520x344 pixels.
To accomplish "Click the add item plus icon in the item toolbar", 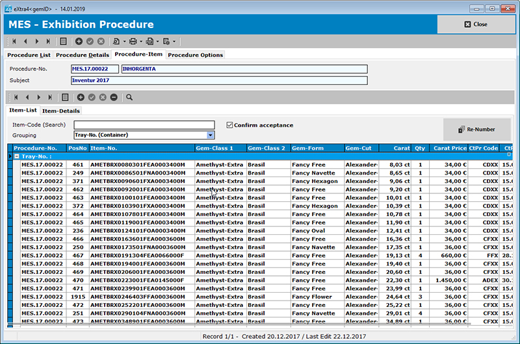I will click(x=81, y=97).
